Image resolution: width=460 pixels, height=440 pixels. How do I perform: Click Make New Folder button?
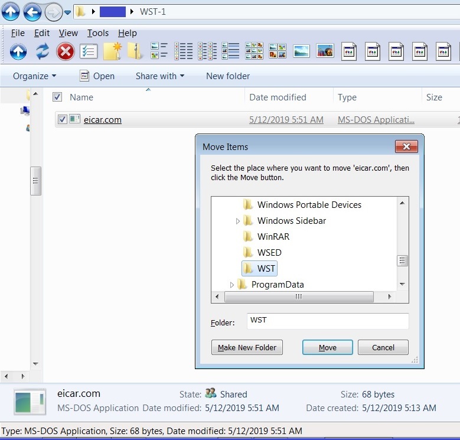click(247, 347)
